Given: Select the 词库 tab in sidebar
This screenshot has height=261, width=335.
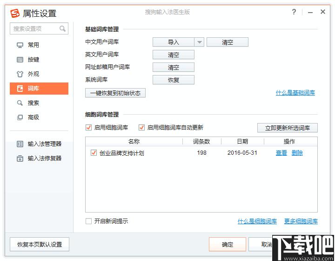Looking at the screenshot, I should [x=39, y=89].
